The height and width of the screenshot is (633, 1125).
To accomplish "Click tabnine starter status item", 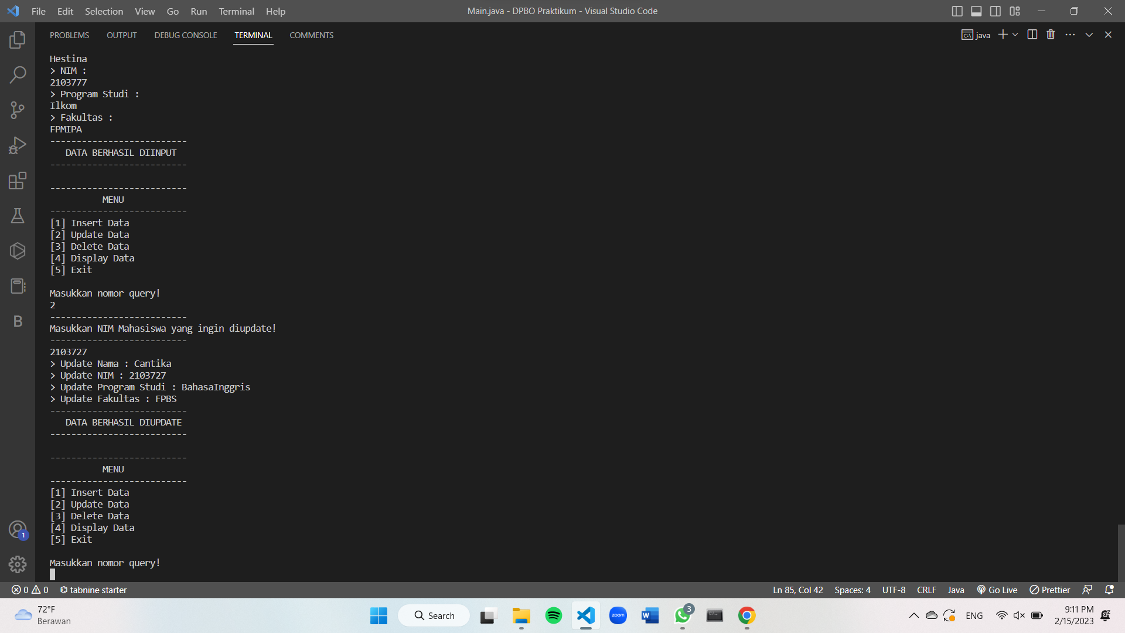I will 94,590.
